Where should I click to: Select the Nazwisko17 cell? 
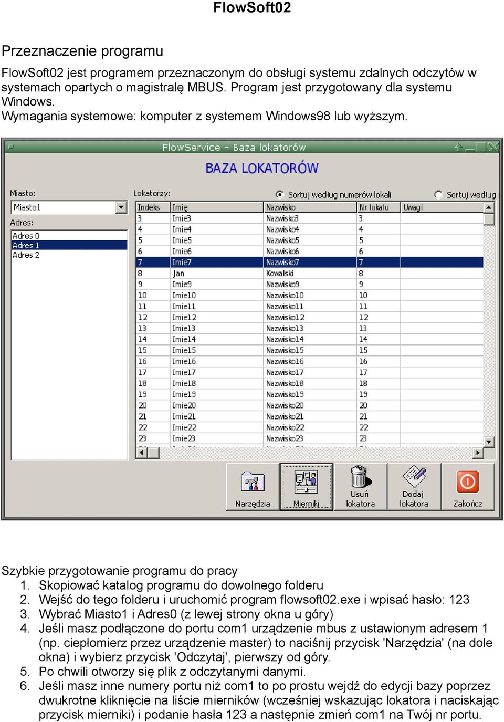(310, 372)
